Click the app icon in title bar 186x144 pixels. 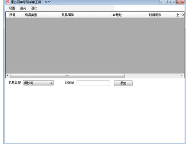point(8,2)
